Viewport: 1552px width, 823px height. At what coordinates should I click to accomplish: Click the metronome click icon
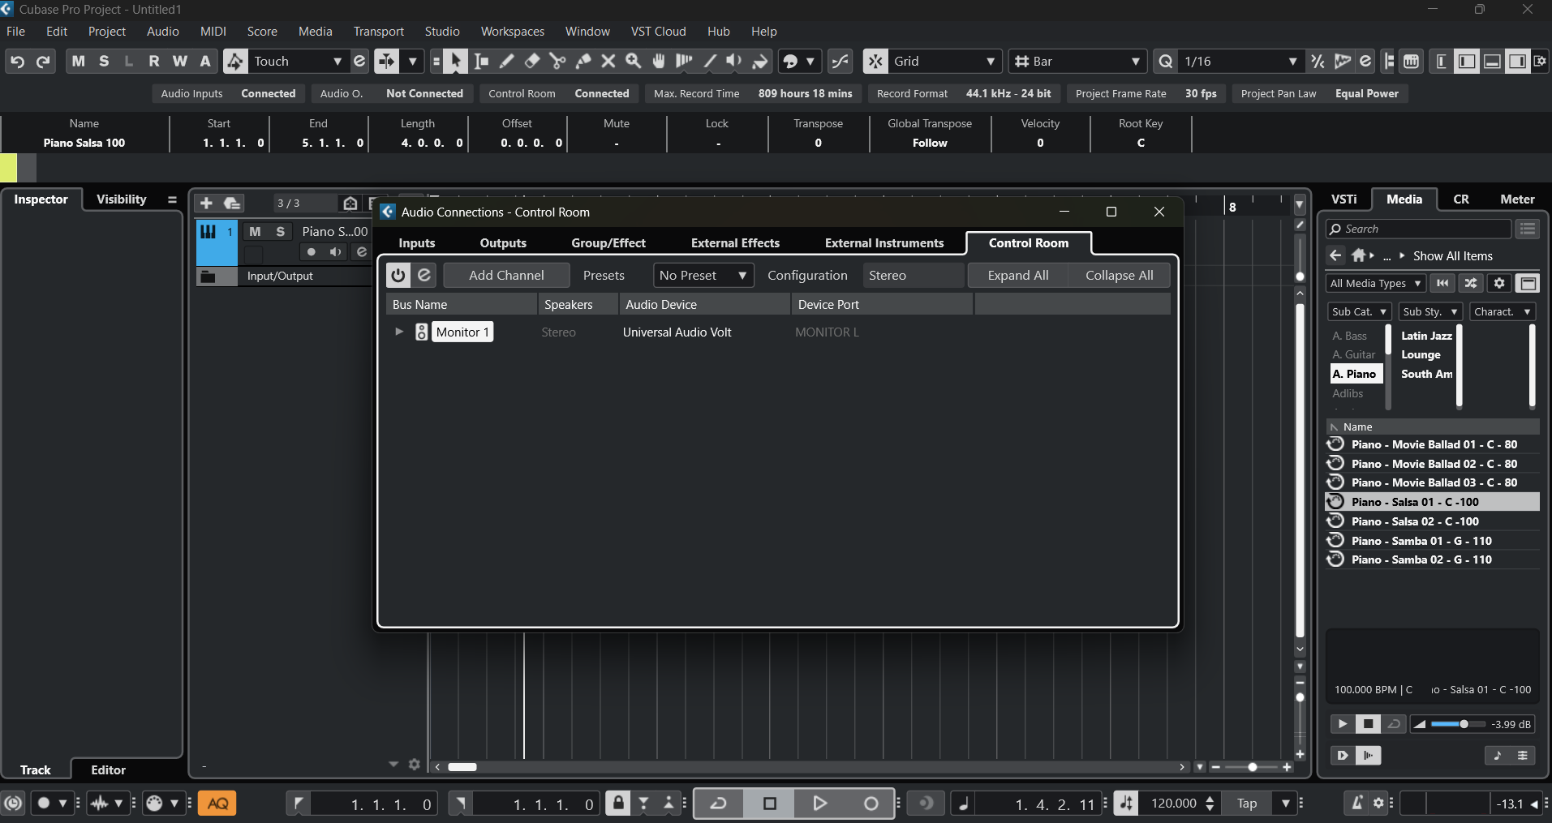[x=1357, y=804]
